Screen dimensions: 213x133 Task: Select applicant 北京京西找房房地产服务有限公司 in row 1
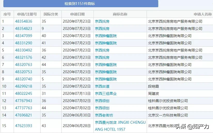click(175, 21)
